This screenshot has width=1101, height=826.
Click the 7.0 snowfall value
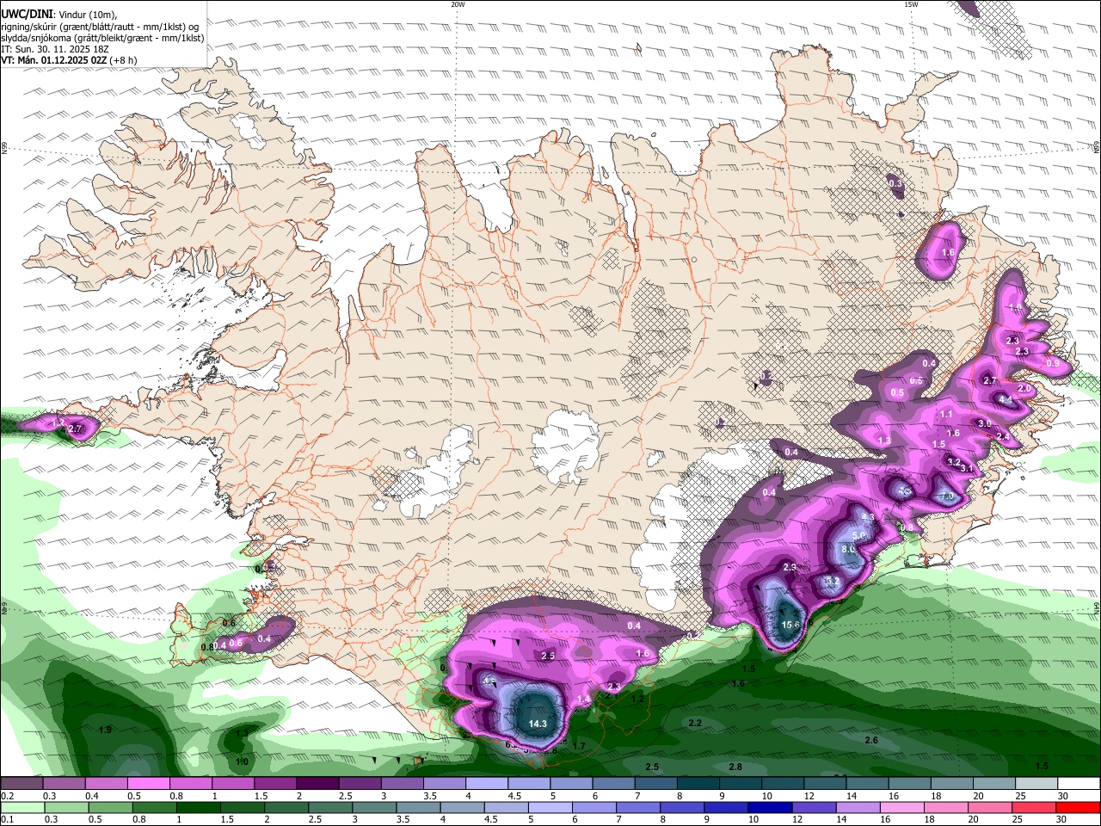pyautogui.click(x=947, y=497)
